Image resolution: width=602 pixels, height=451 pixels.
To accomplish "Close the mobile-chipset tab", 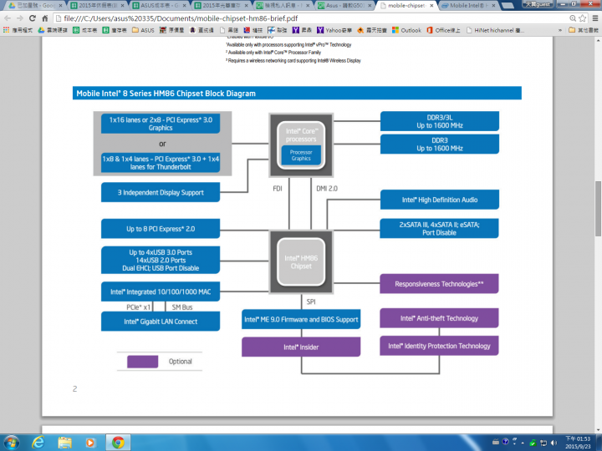I will pyautogui.click(x=432, y=5).
